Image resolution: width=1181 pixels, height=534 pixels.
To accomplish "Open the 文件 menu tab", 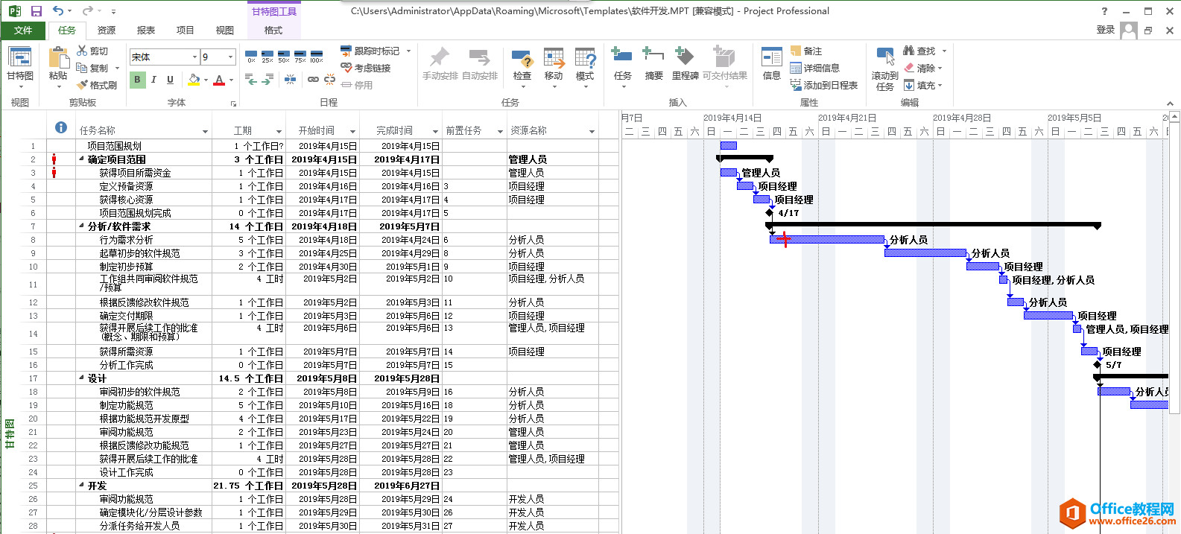I will pyautogui.click(x=23, y=31).
